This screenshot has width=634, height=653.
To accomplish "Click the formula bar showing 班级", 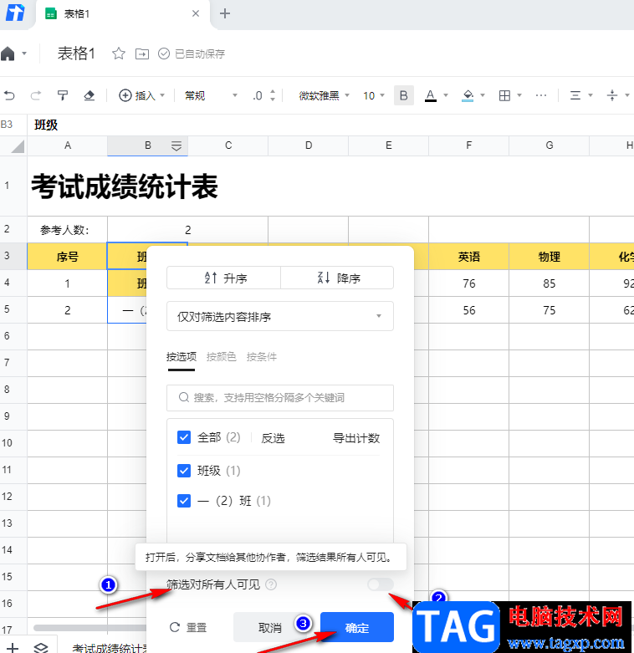I will (x=330, y=125).
